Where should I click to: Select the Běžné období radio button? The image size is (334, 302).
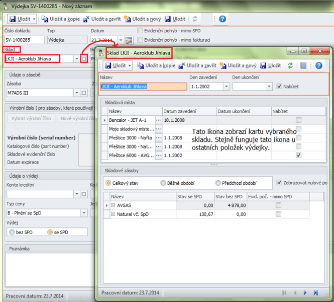tap(163, 183)
